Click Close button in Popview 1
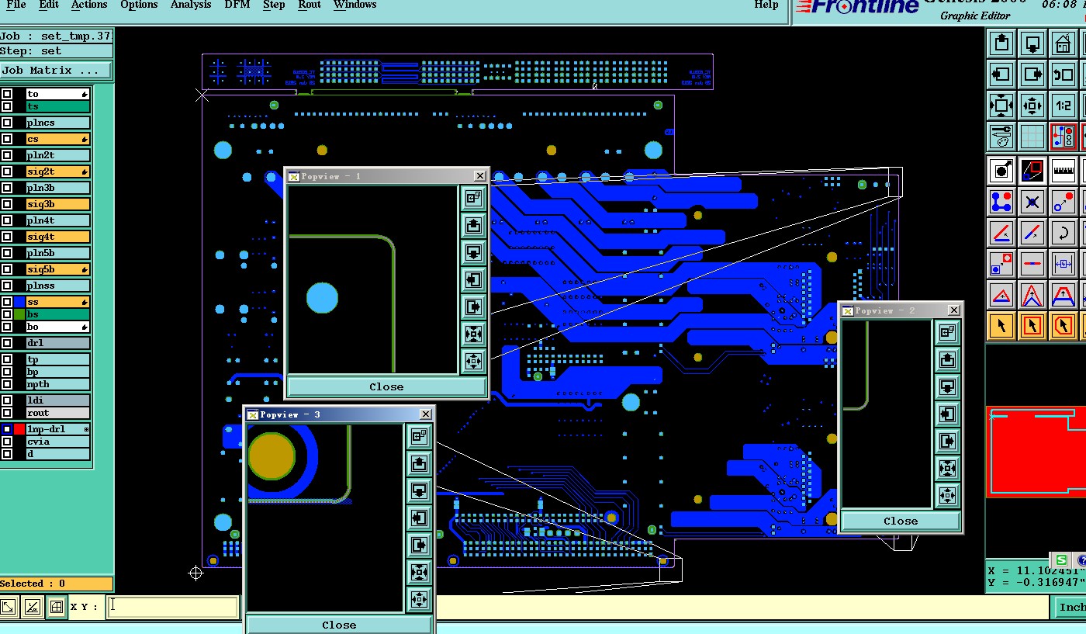 point(386,386)
